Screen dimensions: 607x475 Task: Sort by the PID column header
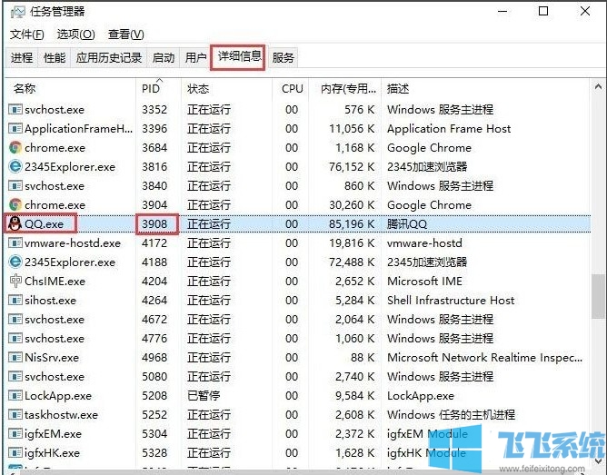point(158,89)
